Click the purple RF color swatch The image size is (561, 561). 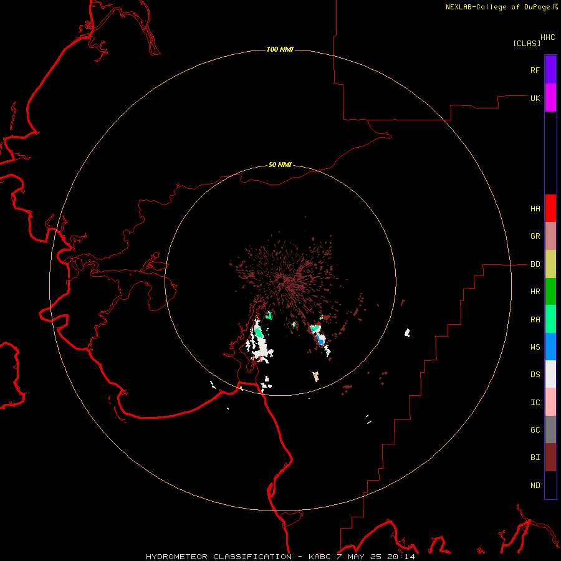pyautogui.click(x=550, y=70)
